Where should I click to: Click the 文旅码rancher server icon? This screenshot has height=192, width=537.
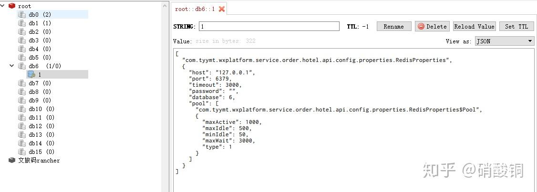click(12, 160)
